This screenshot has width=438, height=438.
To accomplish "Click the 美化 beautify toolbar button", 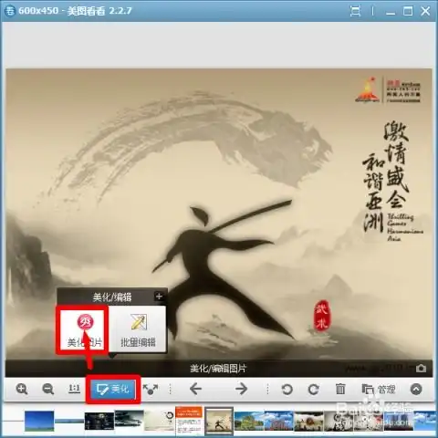I will tap(113, 389).
